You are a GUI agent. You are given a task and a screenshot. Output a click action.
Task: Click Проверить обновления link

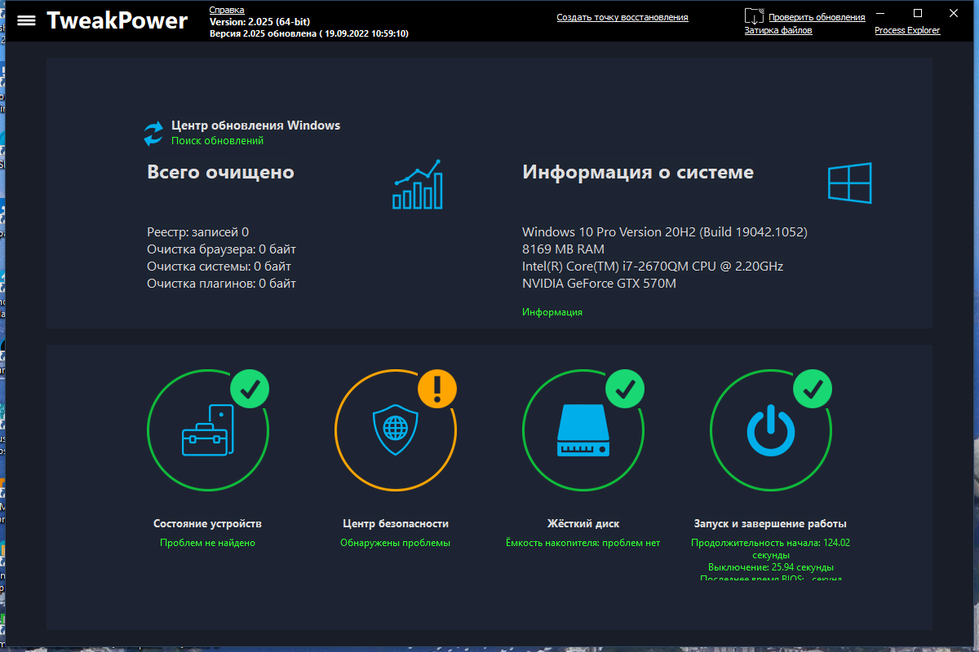click(817, 17)
